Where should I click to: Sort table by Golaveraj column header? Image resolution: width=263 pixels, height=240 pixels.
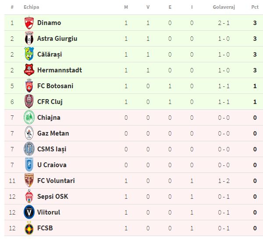click(224, 7)
